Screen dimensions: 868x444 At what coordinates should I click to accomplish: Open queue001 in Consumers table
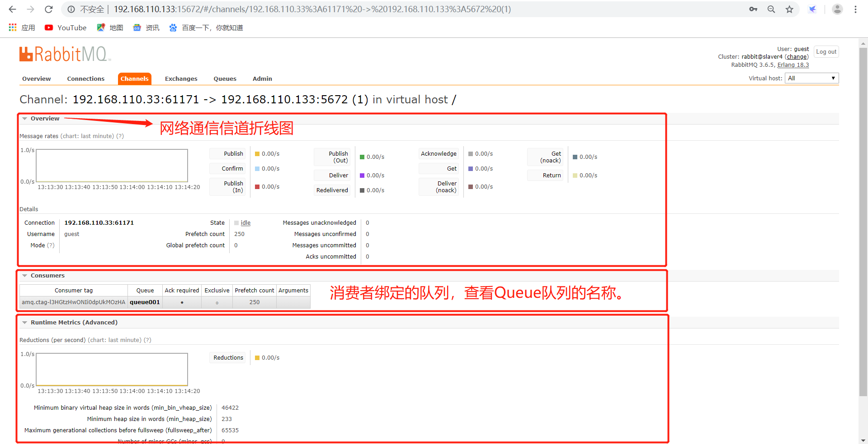click(145, 302)
